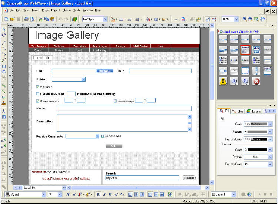This screenshot has height=204, width=278.
Task: Click the Undo arrow icon
Action: 60,19
